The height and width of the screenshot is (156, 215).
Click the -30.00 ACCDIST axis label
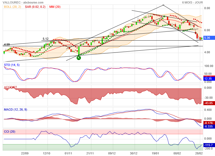point(208,98)
